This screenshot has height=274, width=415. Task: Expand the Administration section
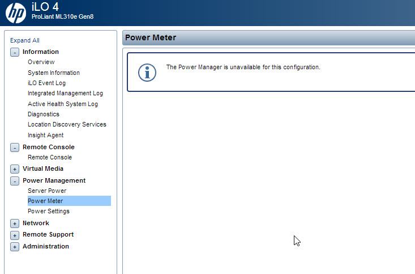tap(15, 247)
